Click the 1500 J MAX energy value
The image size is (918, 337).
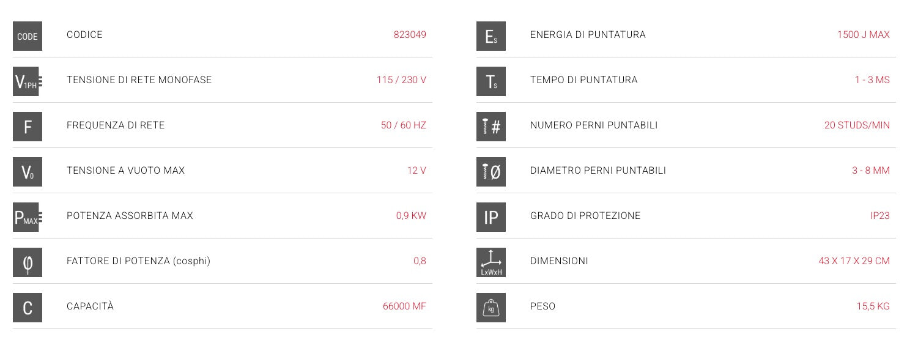(864, 35)
